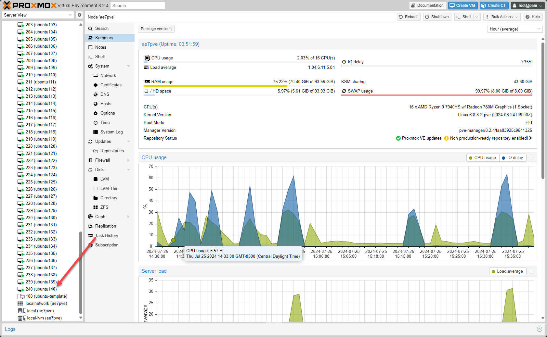This screenshot has height=337, width=547.
Task: Click the Proxmox logo icon
Action: coord(7,6)
